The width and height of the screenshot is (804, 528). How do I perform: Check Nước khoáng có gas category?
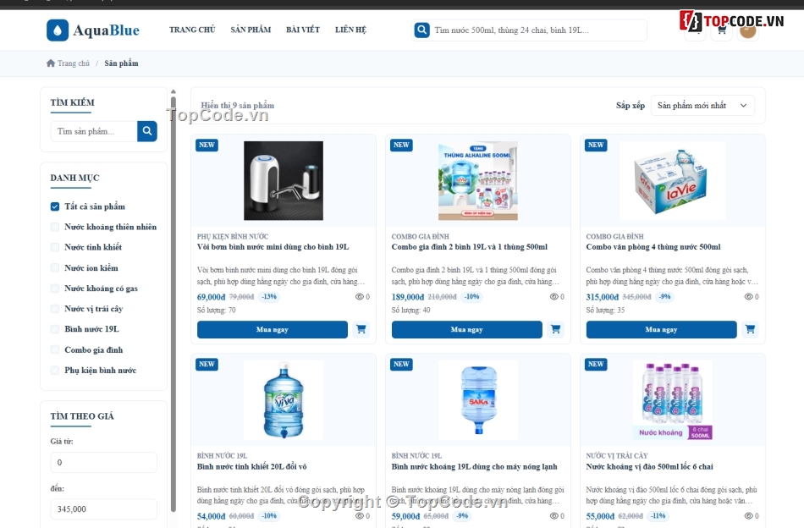click(55, 288)
